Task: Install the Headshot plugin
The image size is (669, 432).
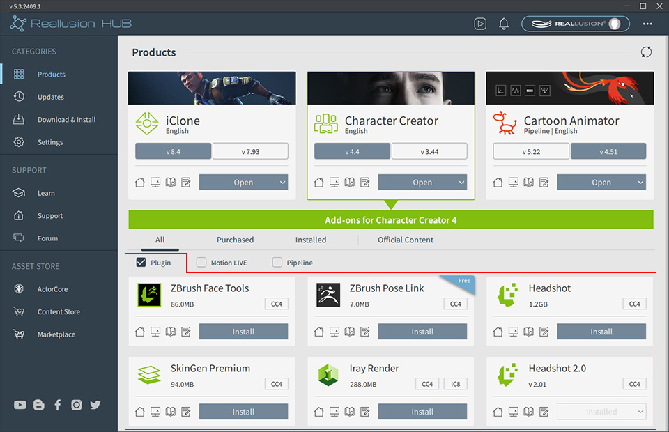Action: coord(601,332)
